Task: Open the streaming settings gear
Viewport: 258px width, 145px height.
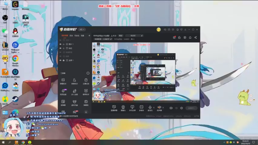Action: point(182,108)
